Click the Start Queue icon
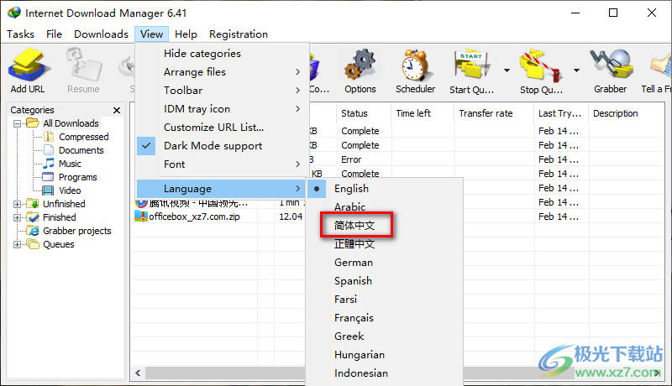Viewport: 672px width, 386px height. click(471, 65)
